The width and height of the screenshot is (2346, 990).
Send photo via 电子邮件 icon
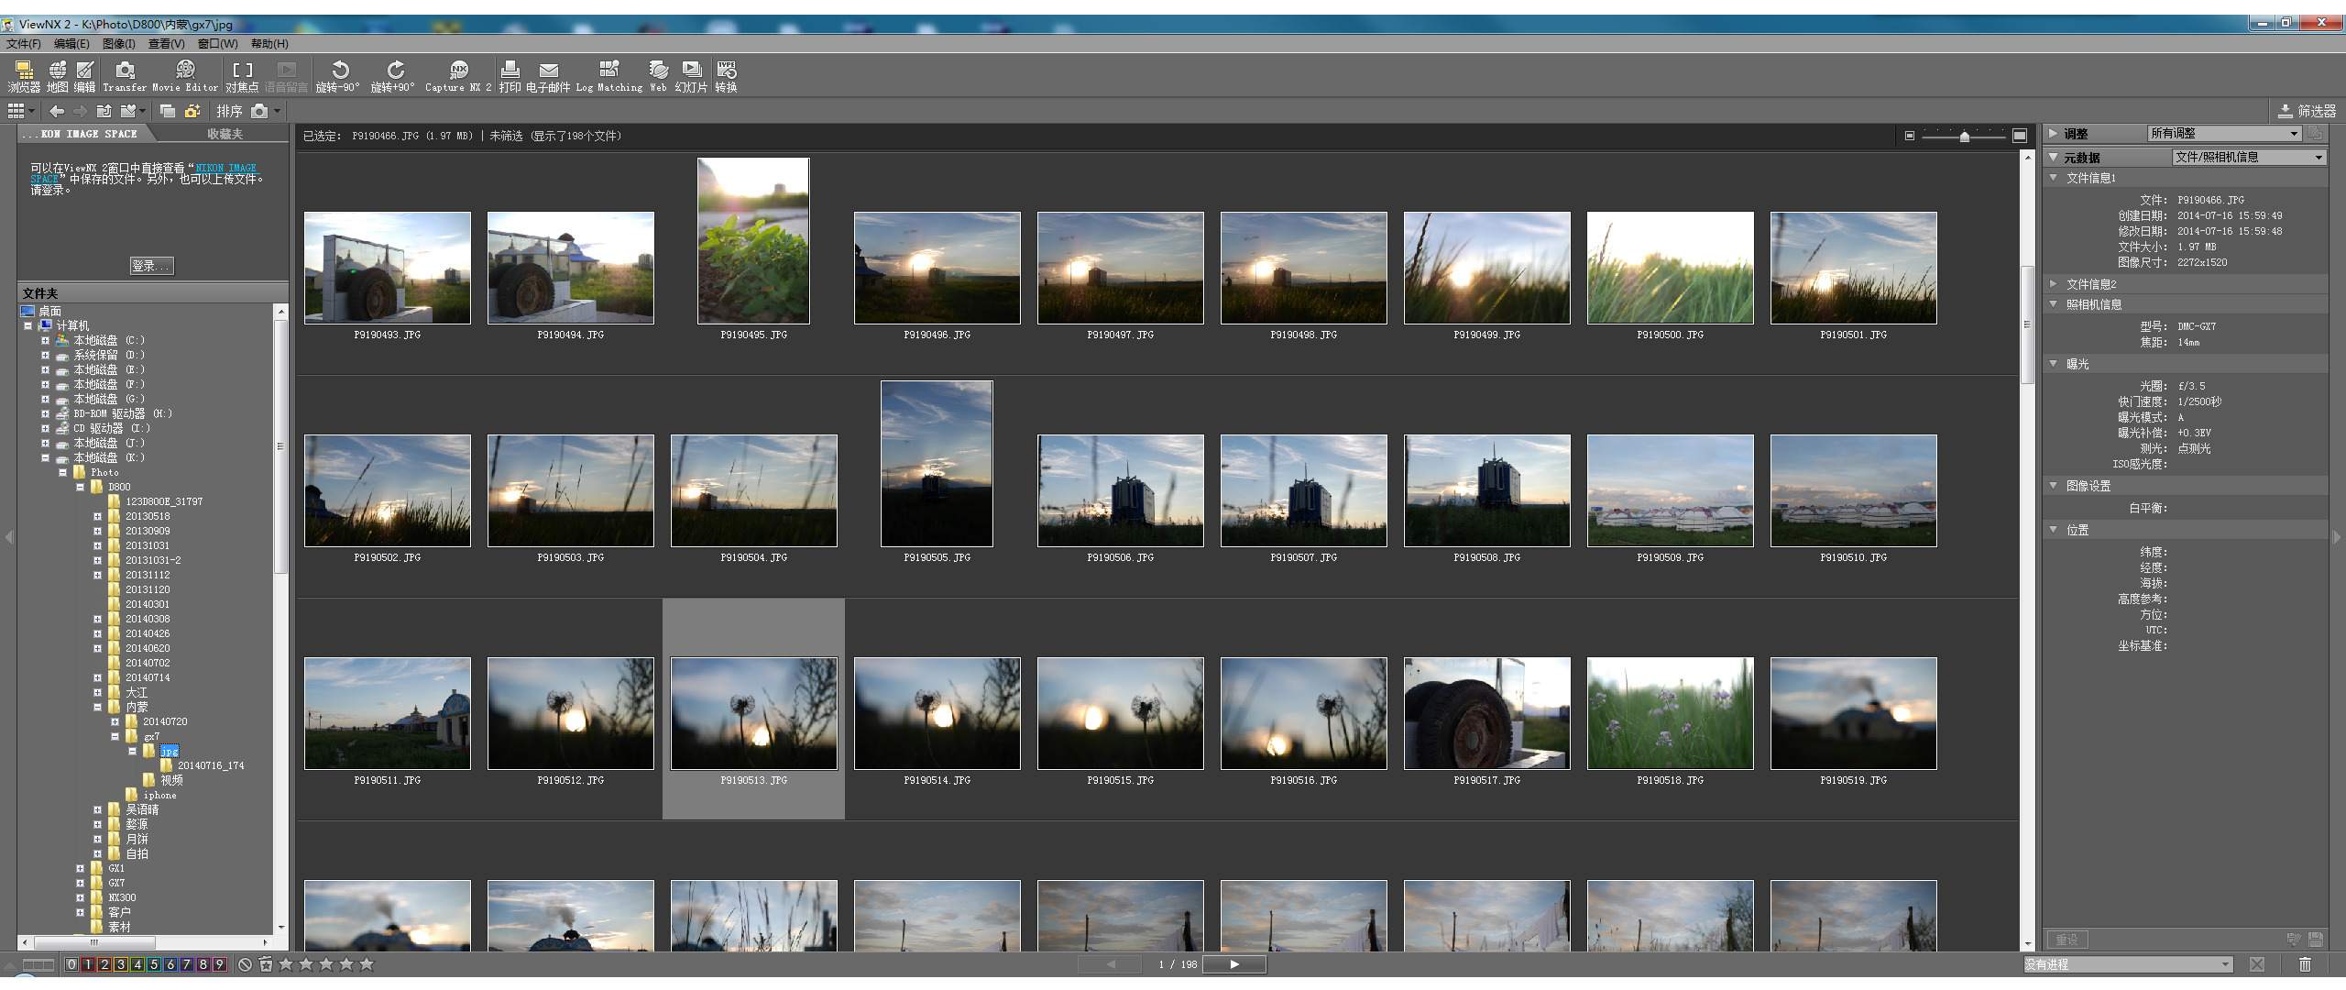tap(548, 77)
